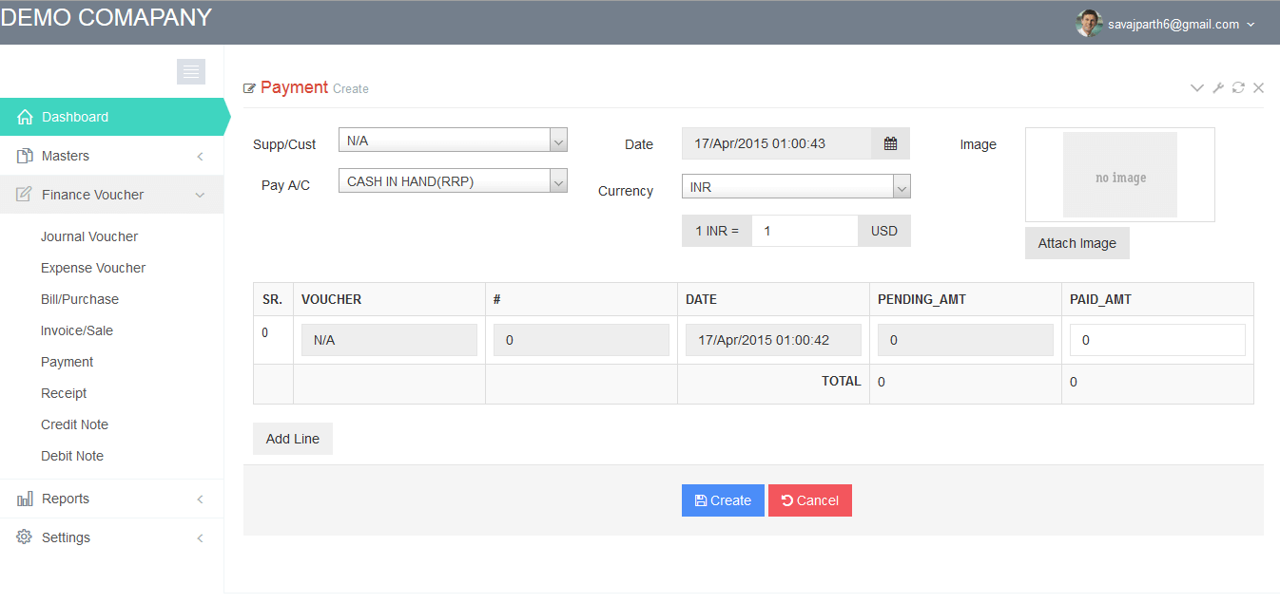Click the no image thumbnail placeholder
Screen dimensions: 1280x603
1120,175
